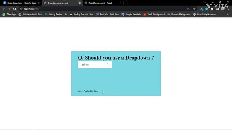Viewport: 232px width, 130px height.
Task: Open Getting Started – R... bookmark
Action: pyautogui.click(x=56, y=14)
